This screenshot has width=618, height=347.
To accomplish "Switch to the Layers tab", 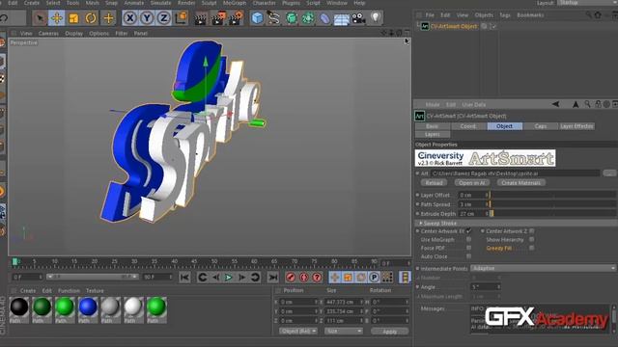I will (x=432, y=135).
